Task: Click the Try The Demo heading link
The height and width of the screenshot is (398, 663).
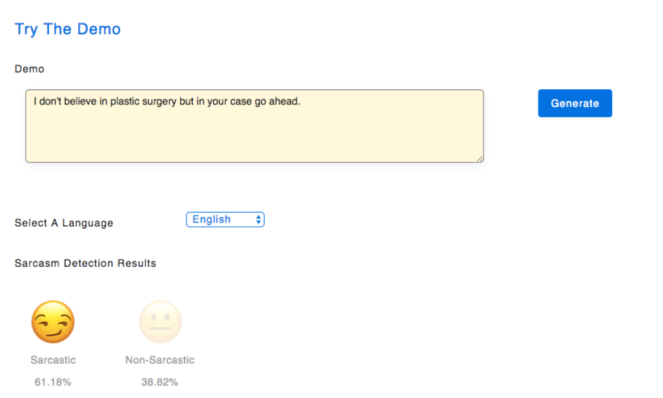Action: pyautogui.click(x=67, y=29)
